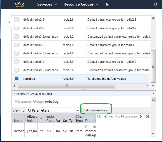
Task: Select the default.redis5.0.cluster.on checkbox
Action: click(16, 70)
